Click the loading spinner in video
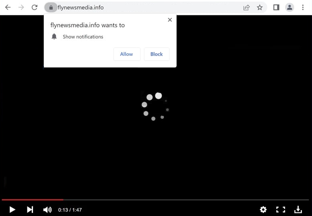This screenshot has width=312, height=216. pyautogui.click(x=155, y=107)
